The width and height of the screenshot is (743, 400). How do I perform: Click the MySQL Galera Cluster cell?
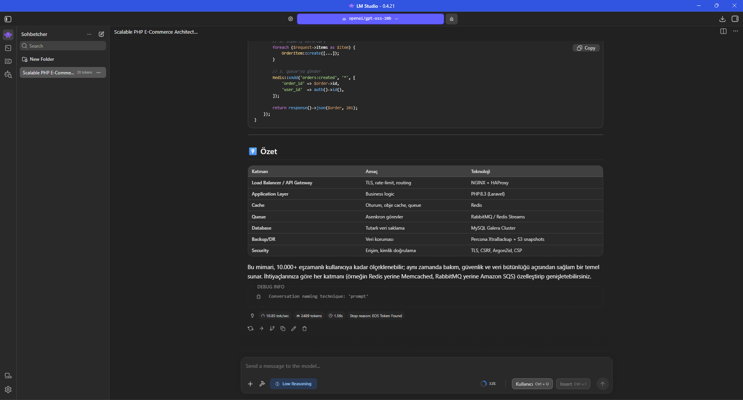(x=493, y=228)
